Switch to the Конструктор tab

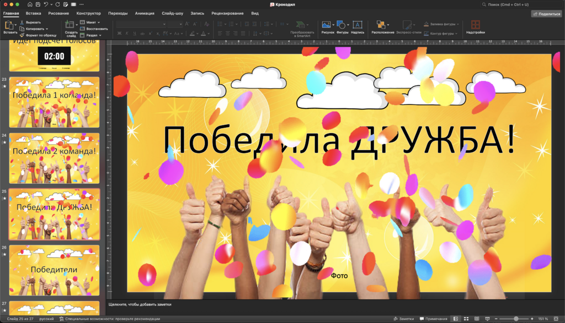click(x=89, y=13)
